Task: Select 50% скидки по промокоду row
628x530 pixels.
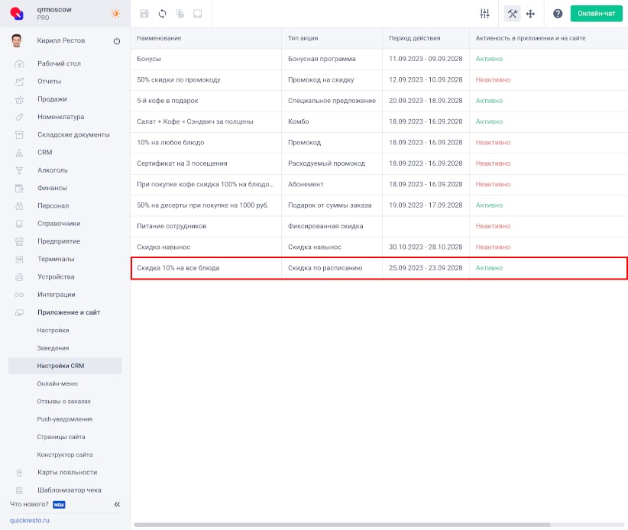Action: [x=379, y=79]
